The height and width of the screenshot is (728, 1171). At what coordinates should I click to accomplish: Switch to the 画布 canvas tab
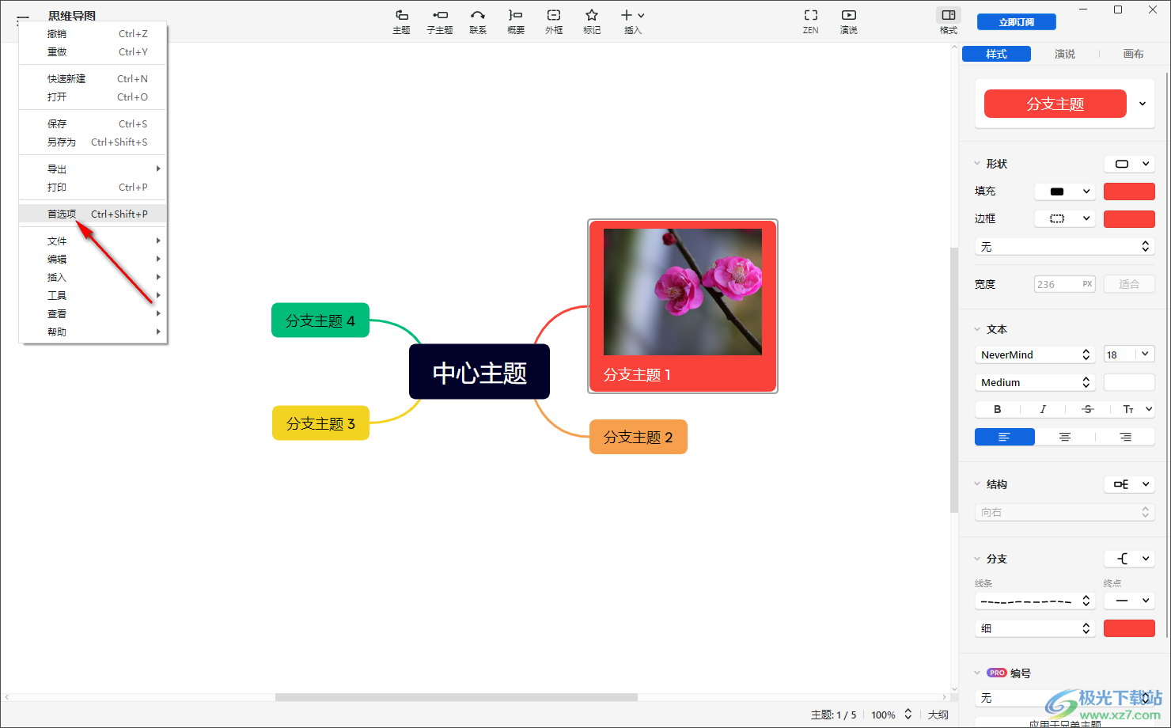pos(1134,54)
